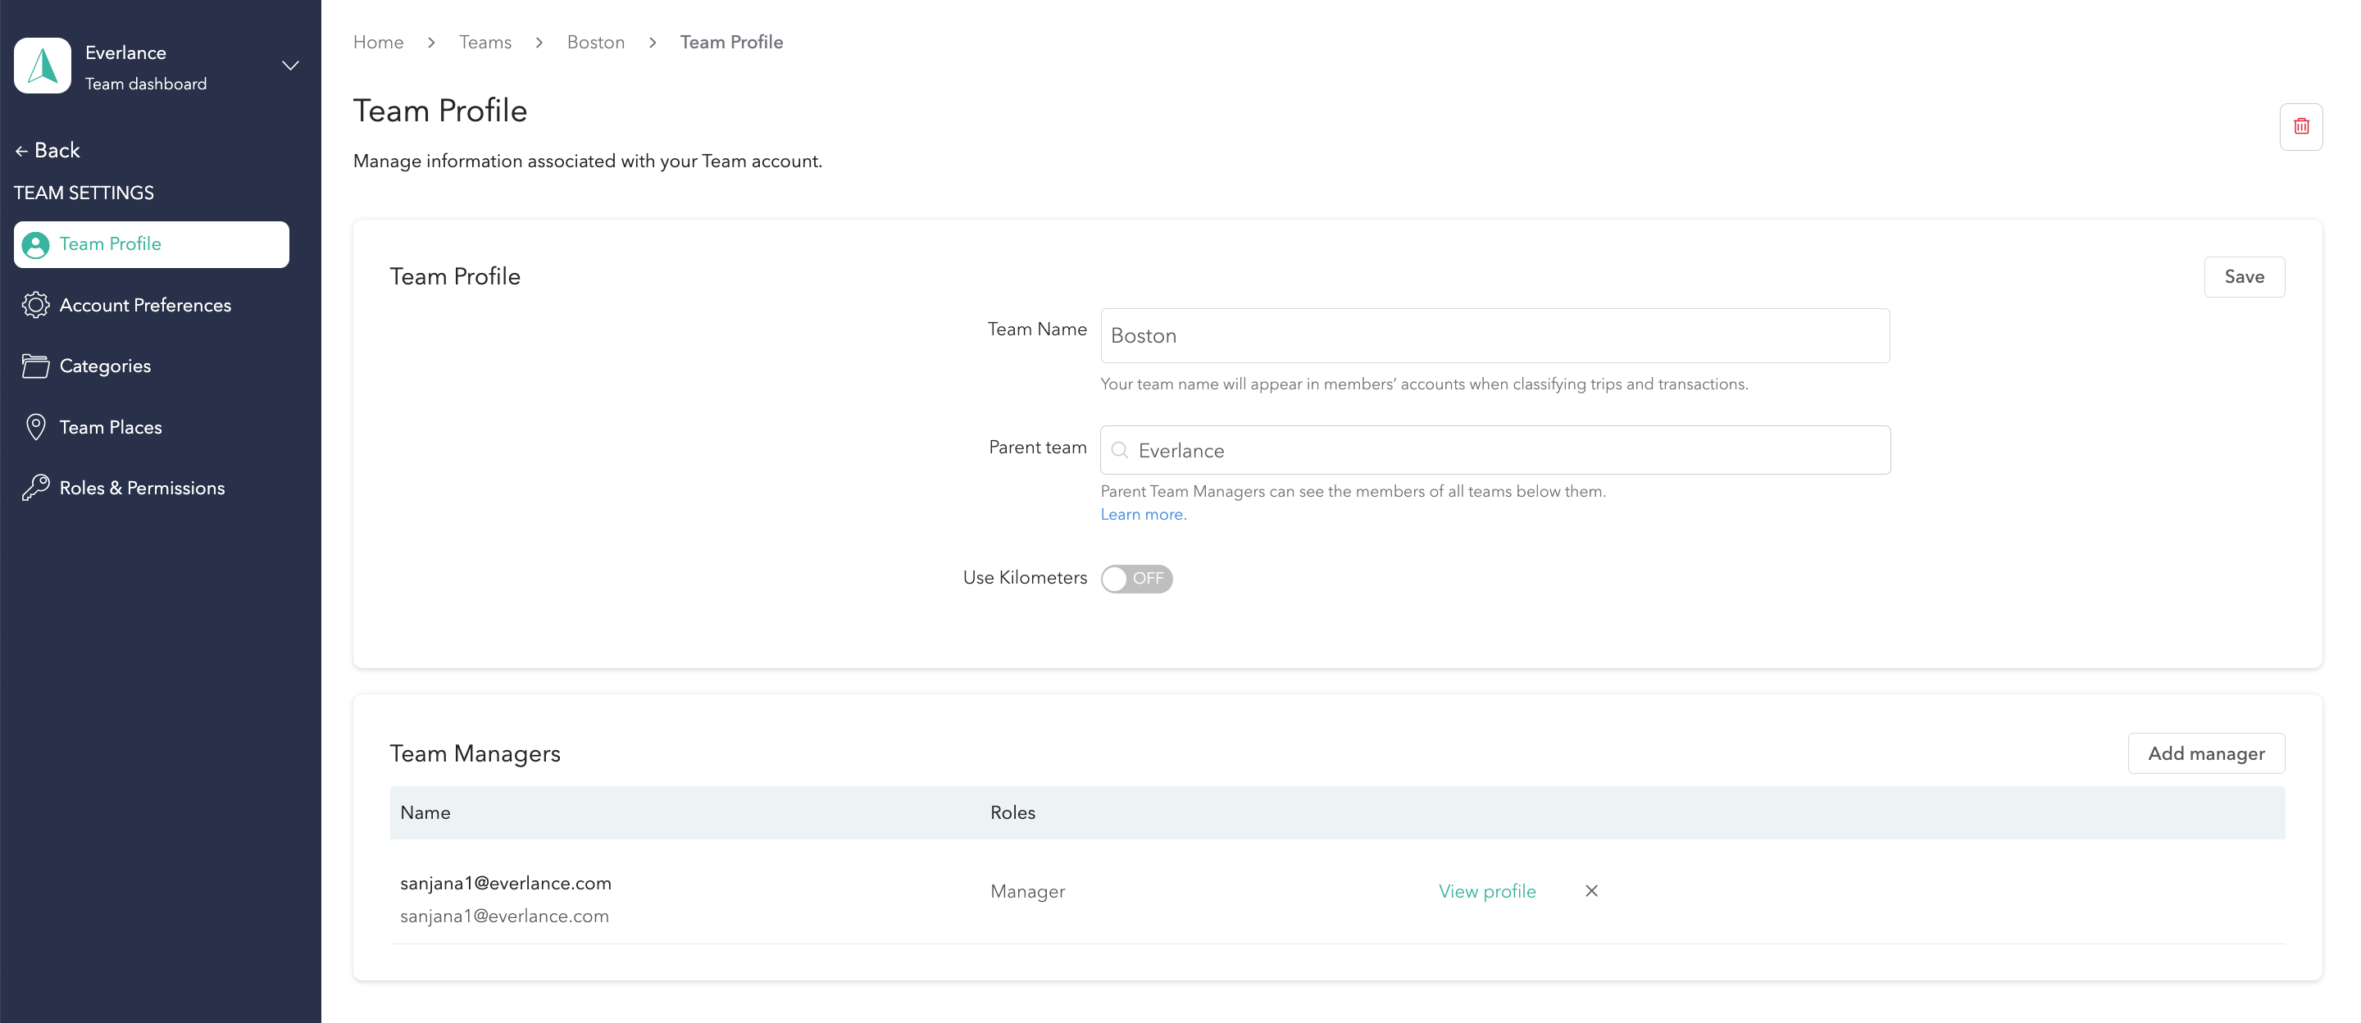Click the red trash delete team icon

[x=2300, y=126]
